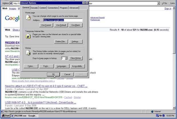Screen dimensions: 177x119
Task: Click the status bar page icon
Action: [x=2, y=112]
